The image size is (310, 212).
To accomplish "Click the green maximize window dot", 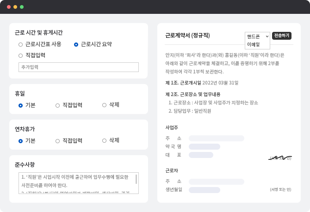I will [22, 7].
